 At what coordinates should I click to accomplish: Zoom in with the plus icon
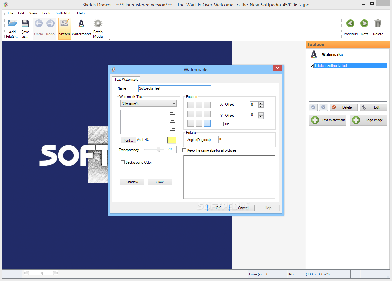(x=55, y=273)
